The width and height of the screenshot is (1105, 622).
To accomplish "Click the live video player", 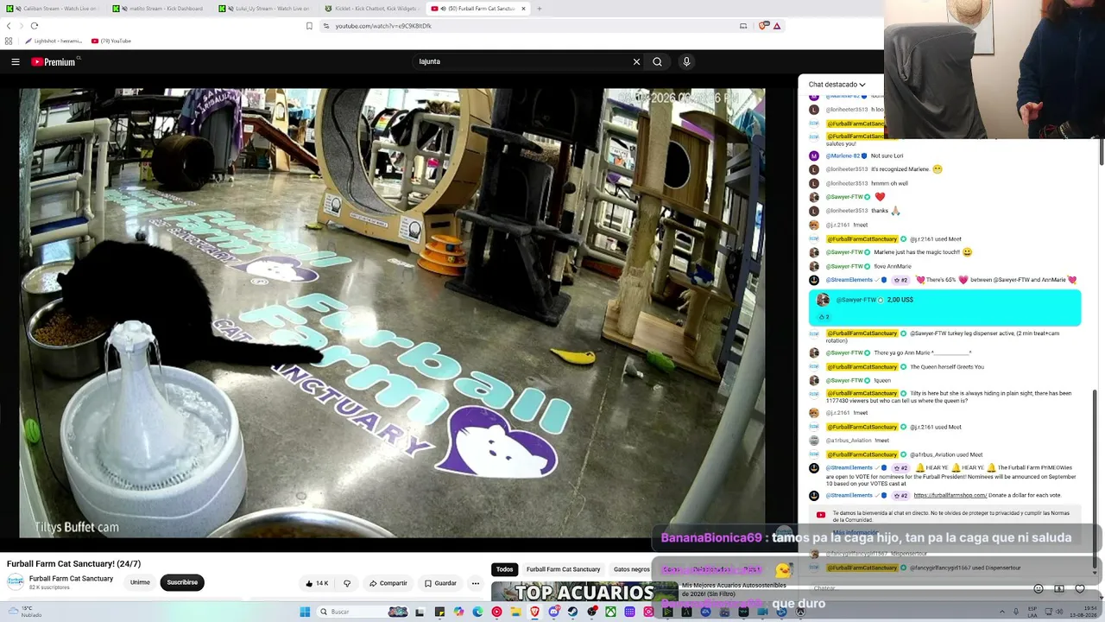I will (x=392, y=313).
